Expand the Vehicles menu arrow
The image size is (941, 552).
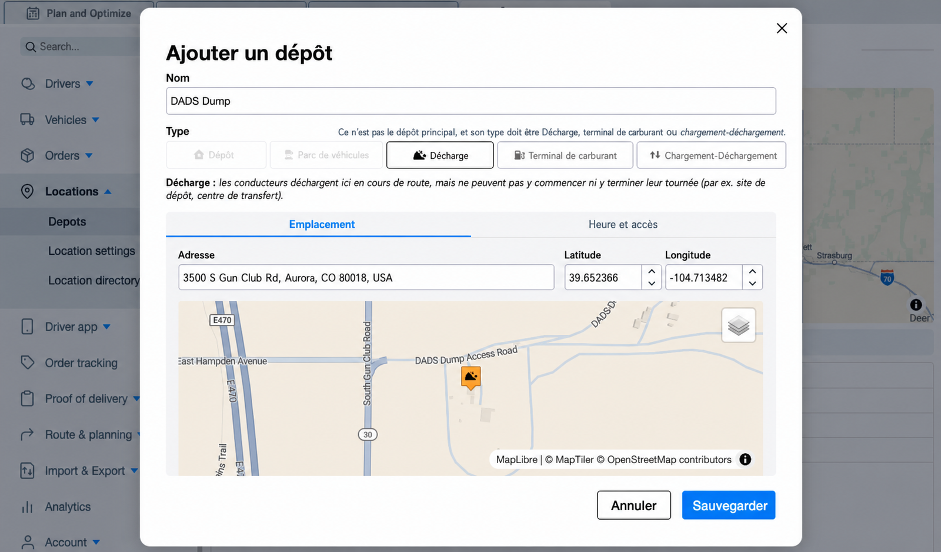[96, 119]
